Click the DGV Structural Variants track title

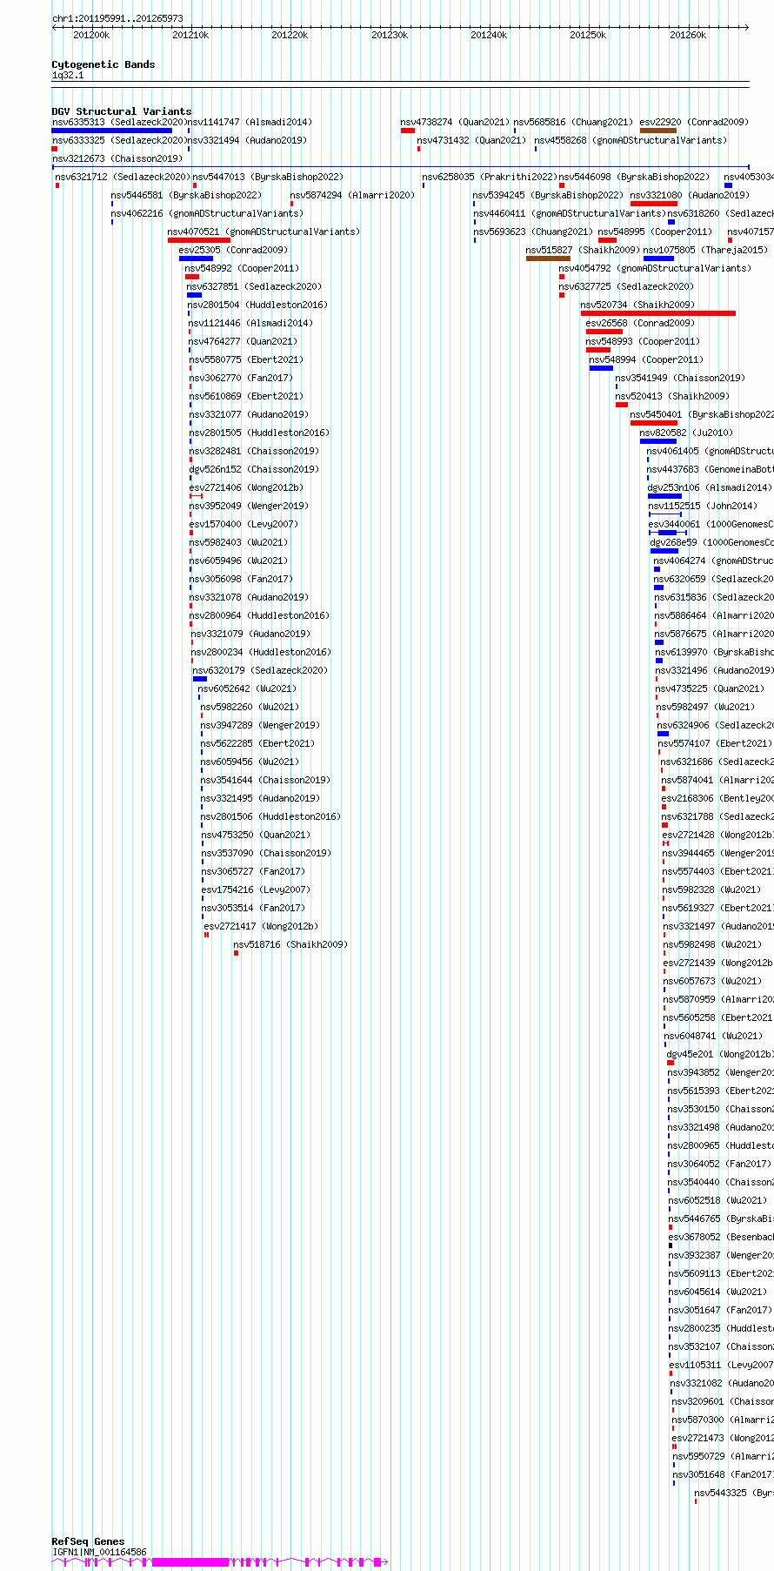[122, 111]
